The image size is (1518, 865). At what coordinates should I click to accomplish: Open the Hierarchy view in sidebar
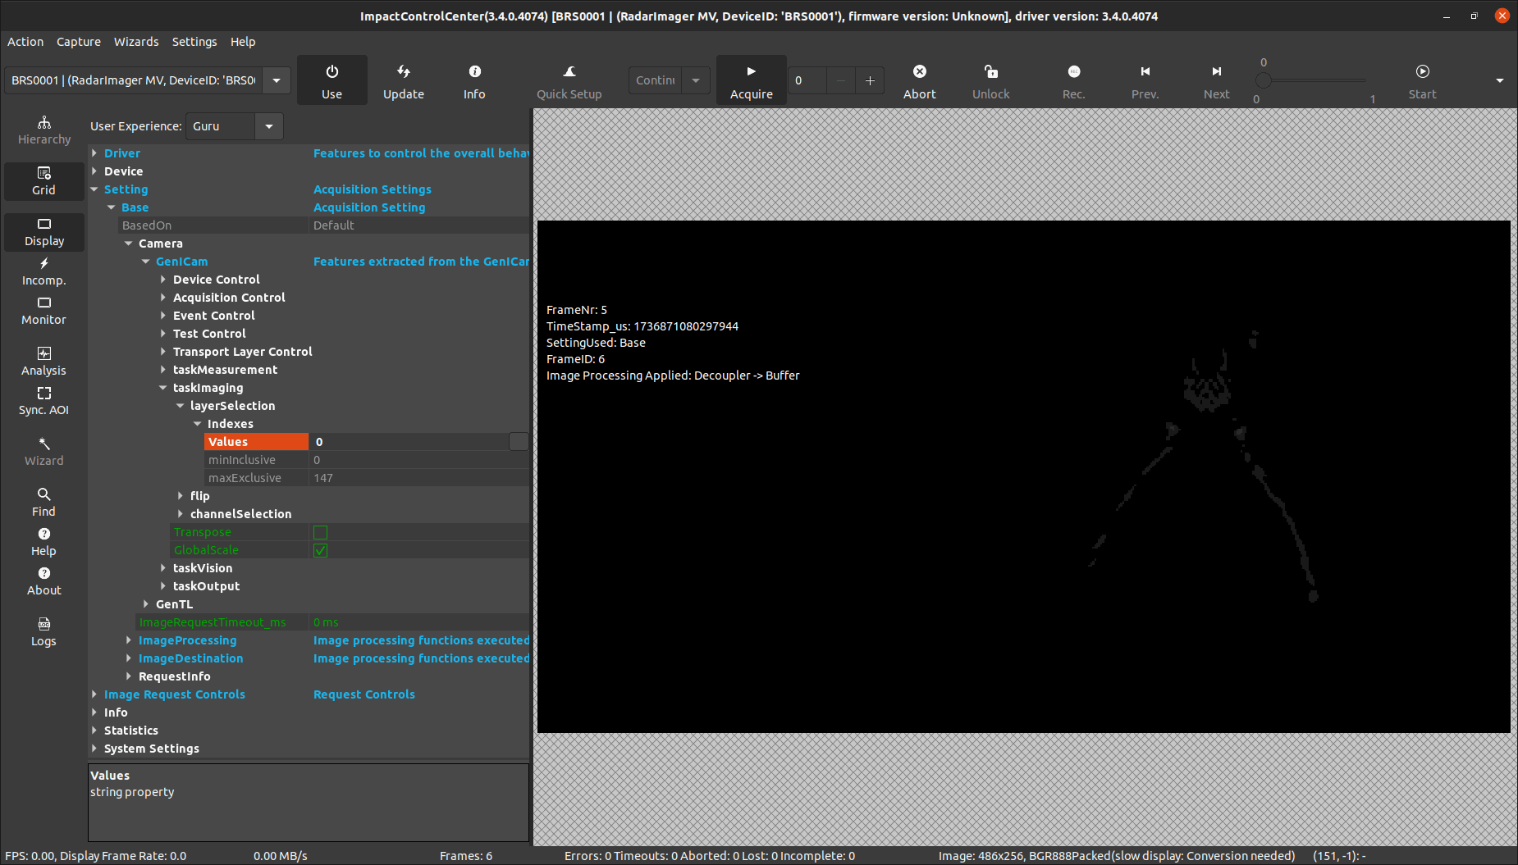tap(44, 130)
